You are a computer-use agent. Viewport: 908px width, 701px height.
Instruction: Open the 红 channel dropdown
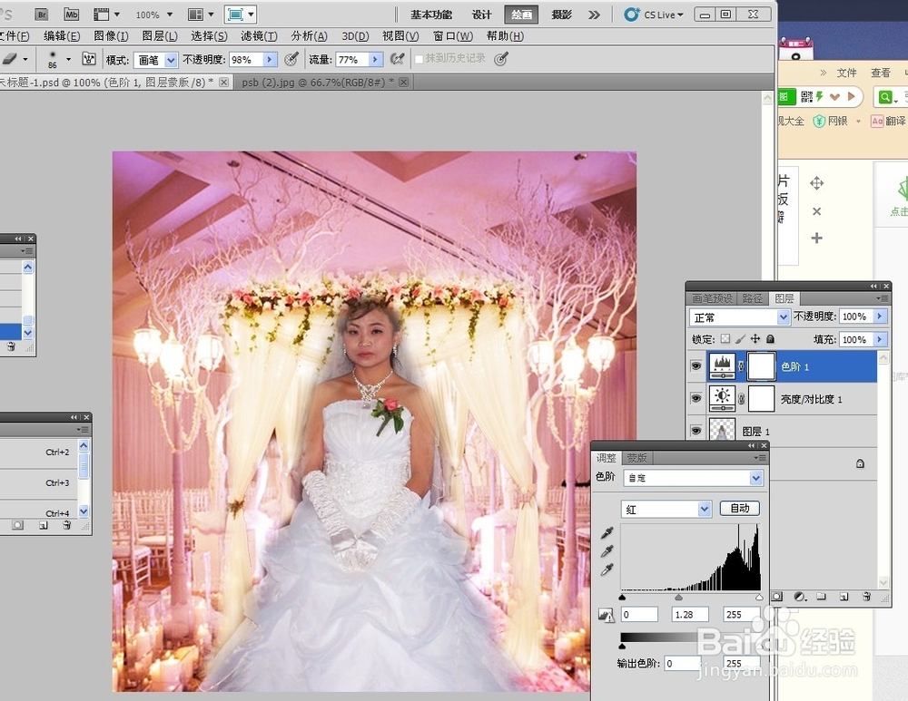(x=705, y=509)
